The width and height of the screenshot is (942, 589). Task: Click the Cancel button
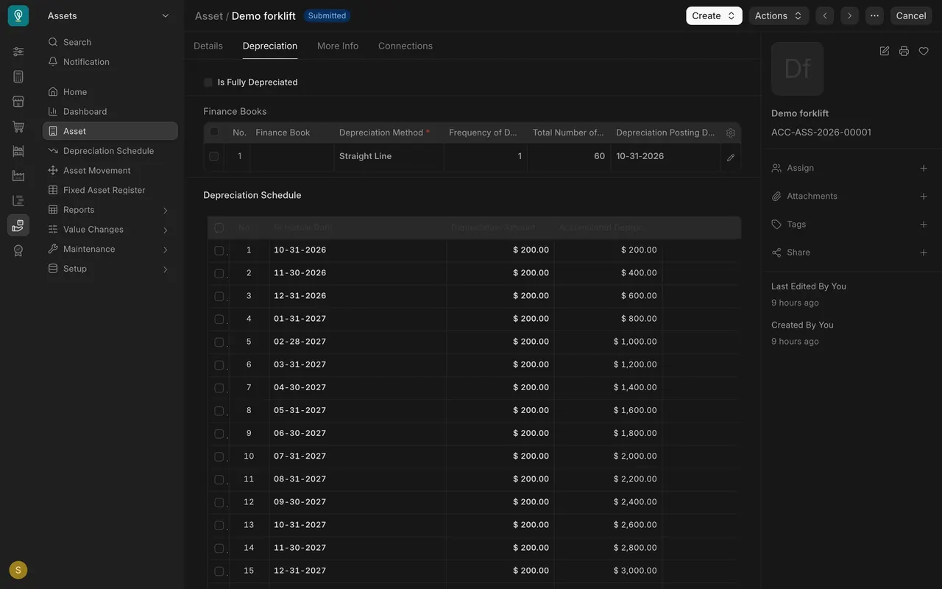tap(911, 15)
